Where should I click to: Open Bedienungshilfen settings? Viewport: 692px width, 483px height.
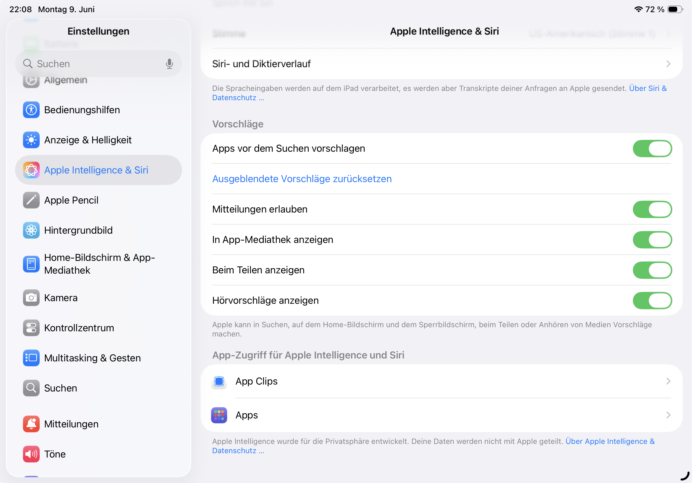pos(98,110)
